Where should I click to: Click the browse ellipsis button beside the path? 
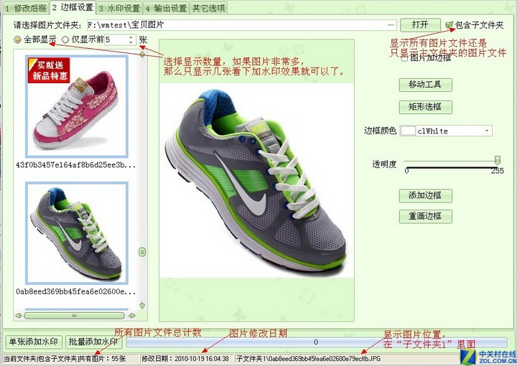click(x=391, y=24)
